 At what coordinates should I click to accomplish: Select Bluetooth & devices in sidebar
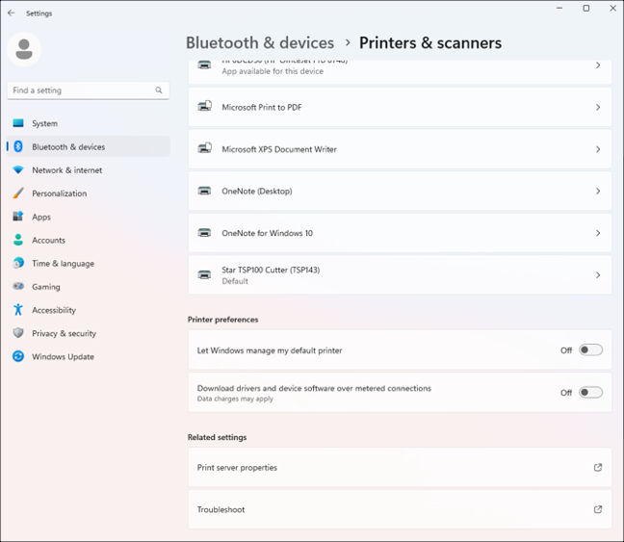89,146
